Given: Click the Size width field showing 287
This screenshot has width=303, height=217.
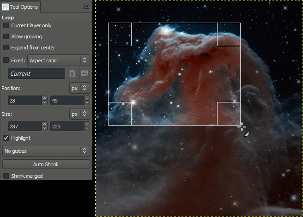Looking at the screenshot, I should 25,127.
